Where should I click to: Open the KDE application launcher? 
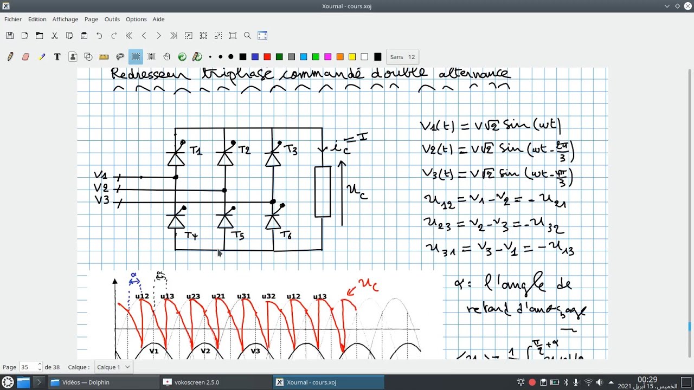8,382
